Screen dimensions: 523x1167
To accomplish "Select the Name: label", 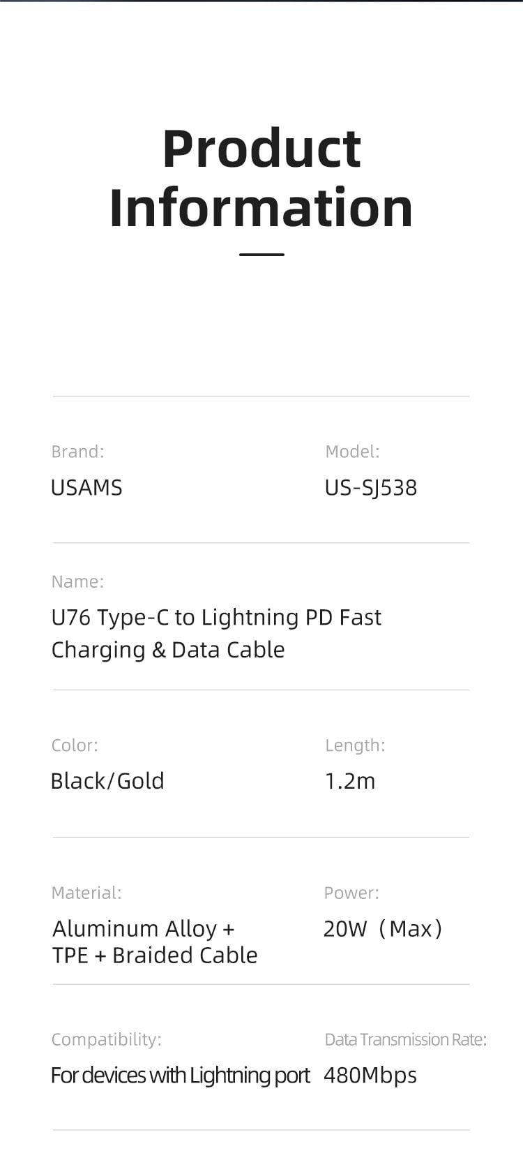I will pyautogui.click(x=77, y=581).
